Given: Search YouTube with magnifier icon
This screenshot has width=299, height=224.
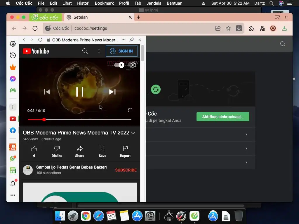Looking at the screenshot, I should [85, 51].
